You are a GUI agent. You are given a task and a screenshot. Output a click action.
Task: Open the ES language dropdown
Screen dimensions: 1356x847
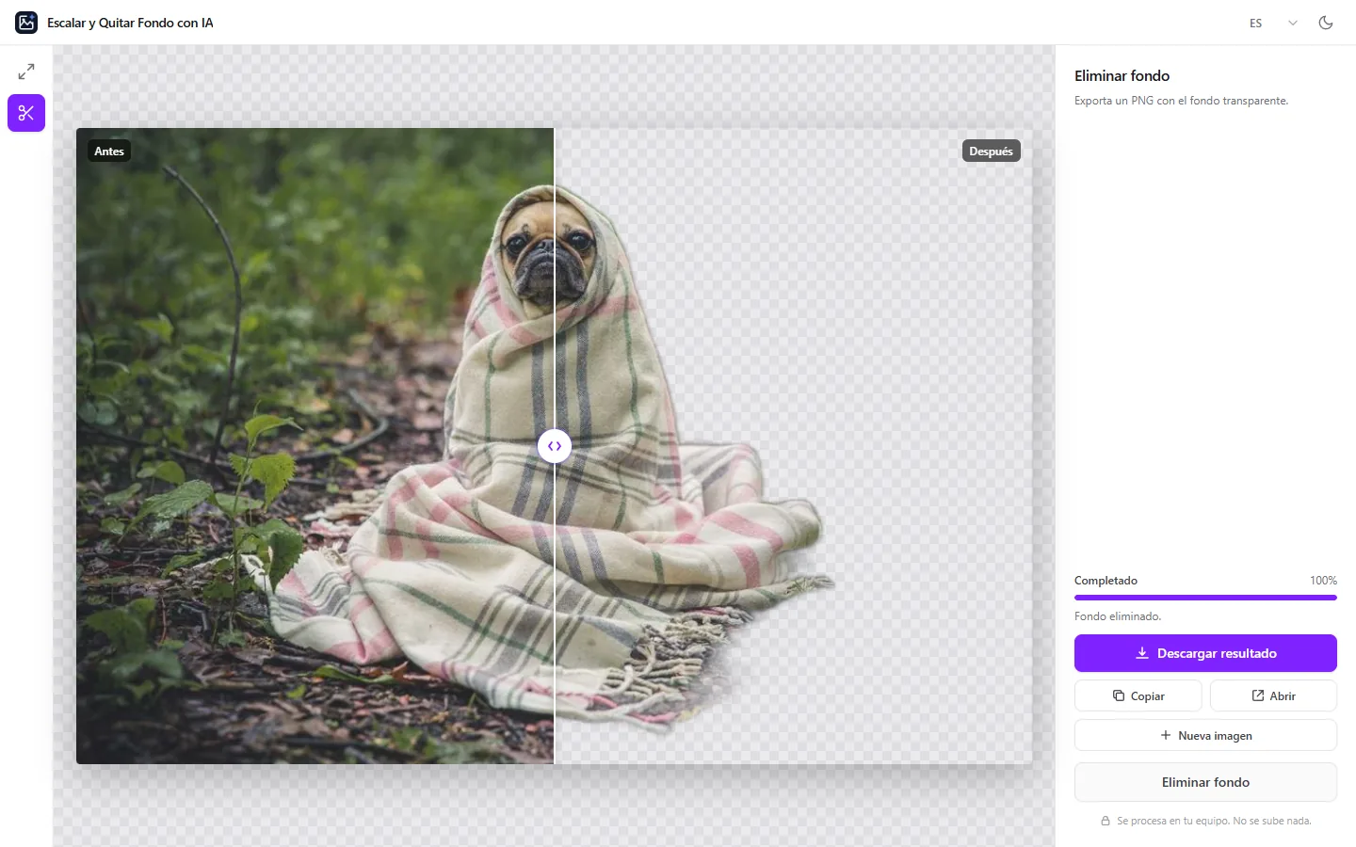(x=1273, y=23)
